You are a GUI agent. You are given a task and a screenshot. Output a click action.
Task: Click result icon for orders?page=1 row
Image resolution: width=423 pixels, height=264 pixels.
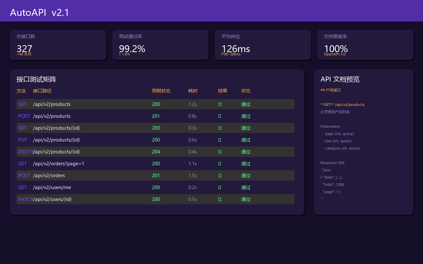(x=219, y=164)
